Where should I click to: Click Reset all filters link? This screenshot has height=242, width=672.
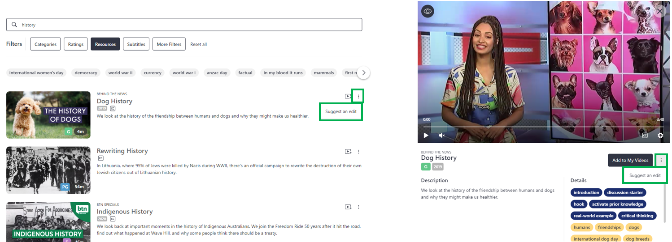tap(199, 44)
